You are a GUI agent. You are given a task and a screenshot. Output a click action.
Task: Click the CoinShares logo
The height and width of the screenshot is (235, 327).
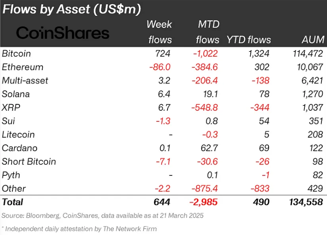63,33
